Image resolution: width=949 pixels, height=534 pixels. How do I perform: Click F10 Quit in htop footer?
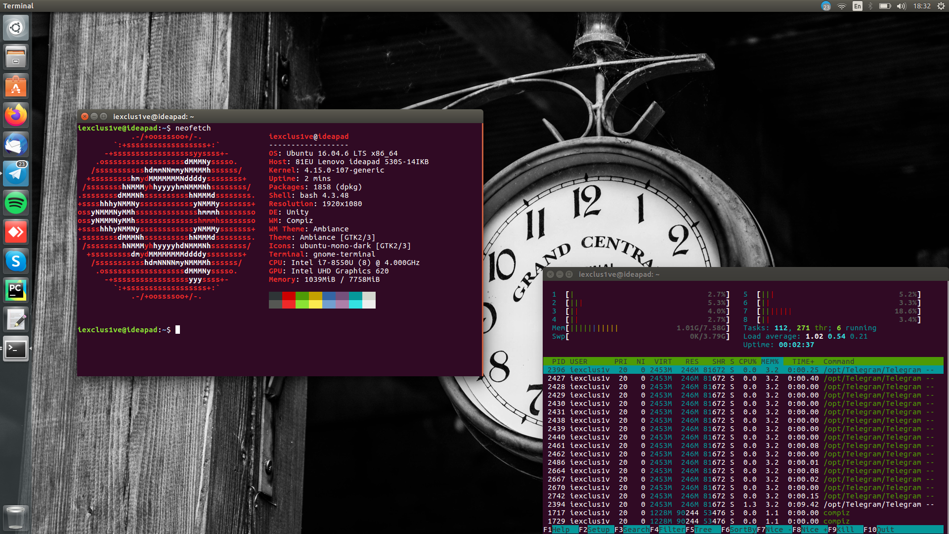pyautogui.click(x=903, y=530)
